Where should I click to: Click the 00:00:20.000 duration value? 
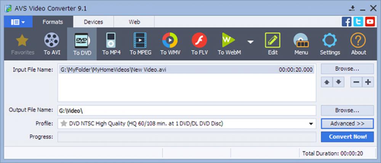[296, 70]
